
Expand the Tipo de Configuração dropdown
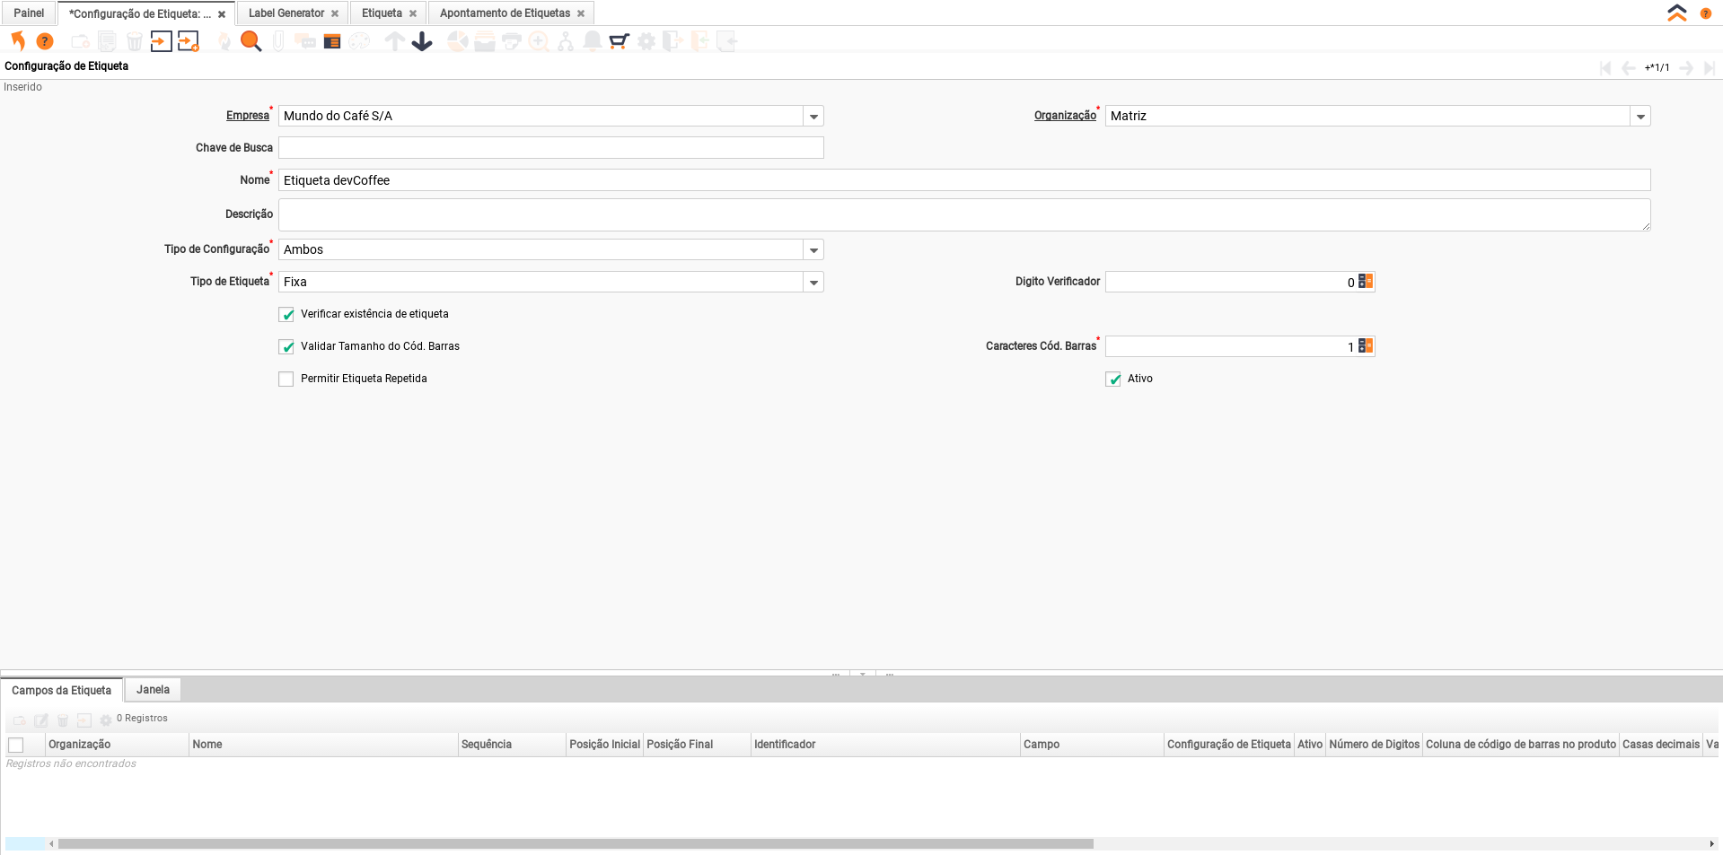pos(813,250)
